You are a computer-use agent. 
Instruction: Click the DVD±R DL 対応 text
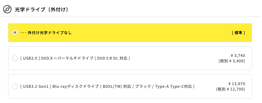tap(113, 58)
